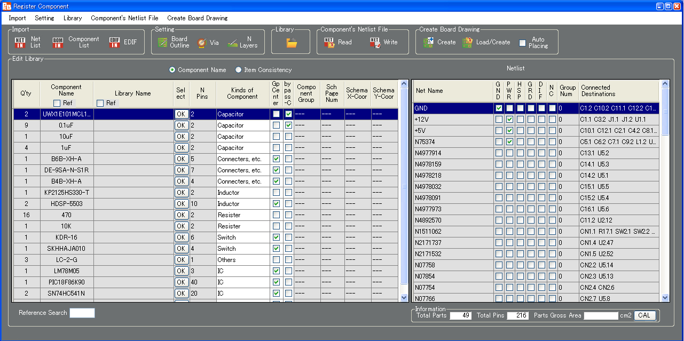Screen dimensions: 684x341
Task: Open the Setting menu
Action: pyautogui.click(x=44, y=18)
